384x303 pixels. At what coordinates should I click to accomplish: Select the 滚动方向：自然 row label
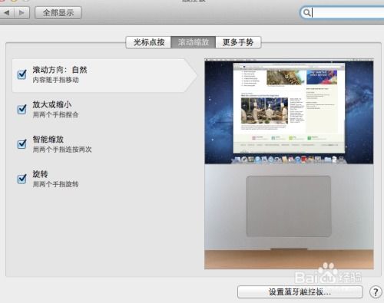pos(60,70)
